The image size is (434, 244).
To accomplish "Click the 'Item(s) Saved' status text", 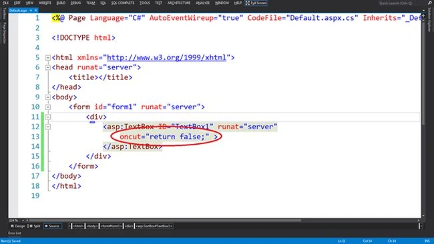I will pyautogui.click(x=11, y=241).
